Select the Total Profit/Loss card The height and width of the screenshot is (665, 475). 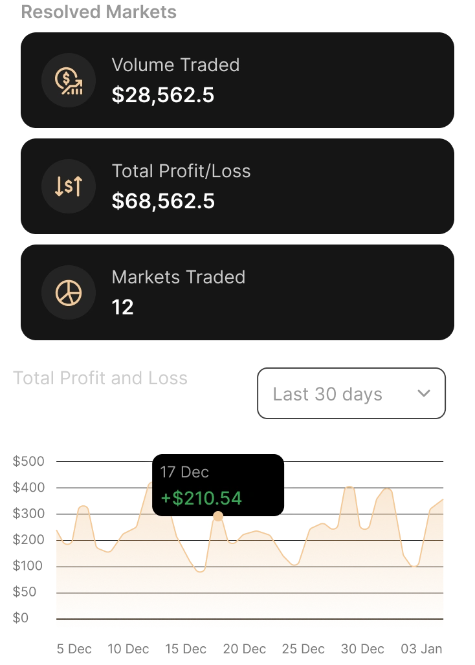pyautogui.click(x=237, y=186)
